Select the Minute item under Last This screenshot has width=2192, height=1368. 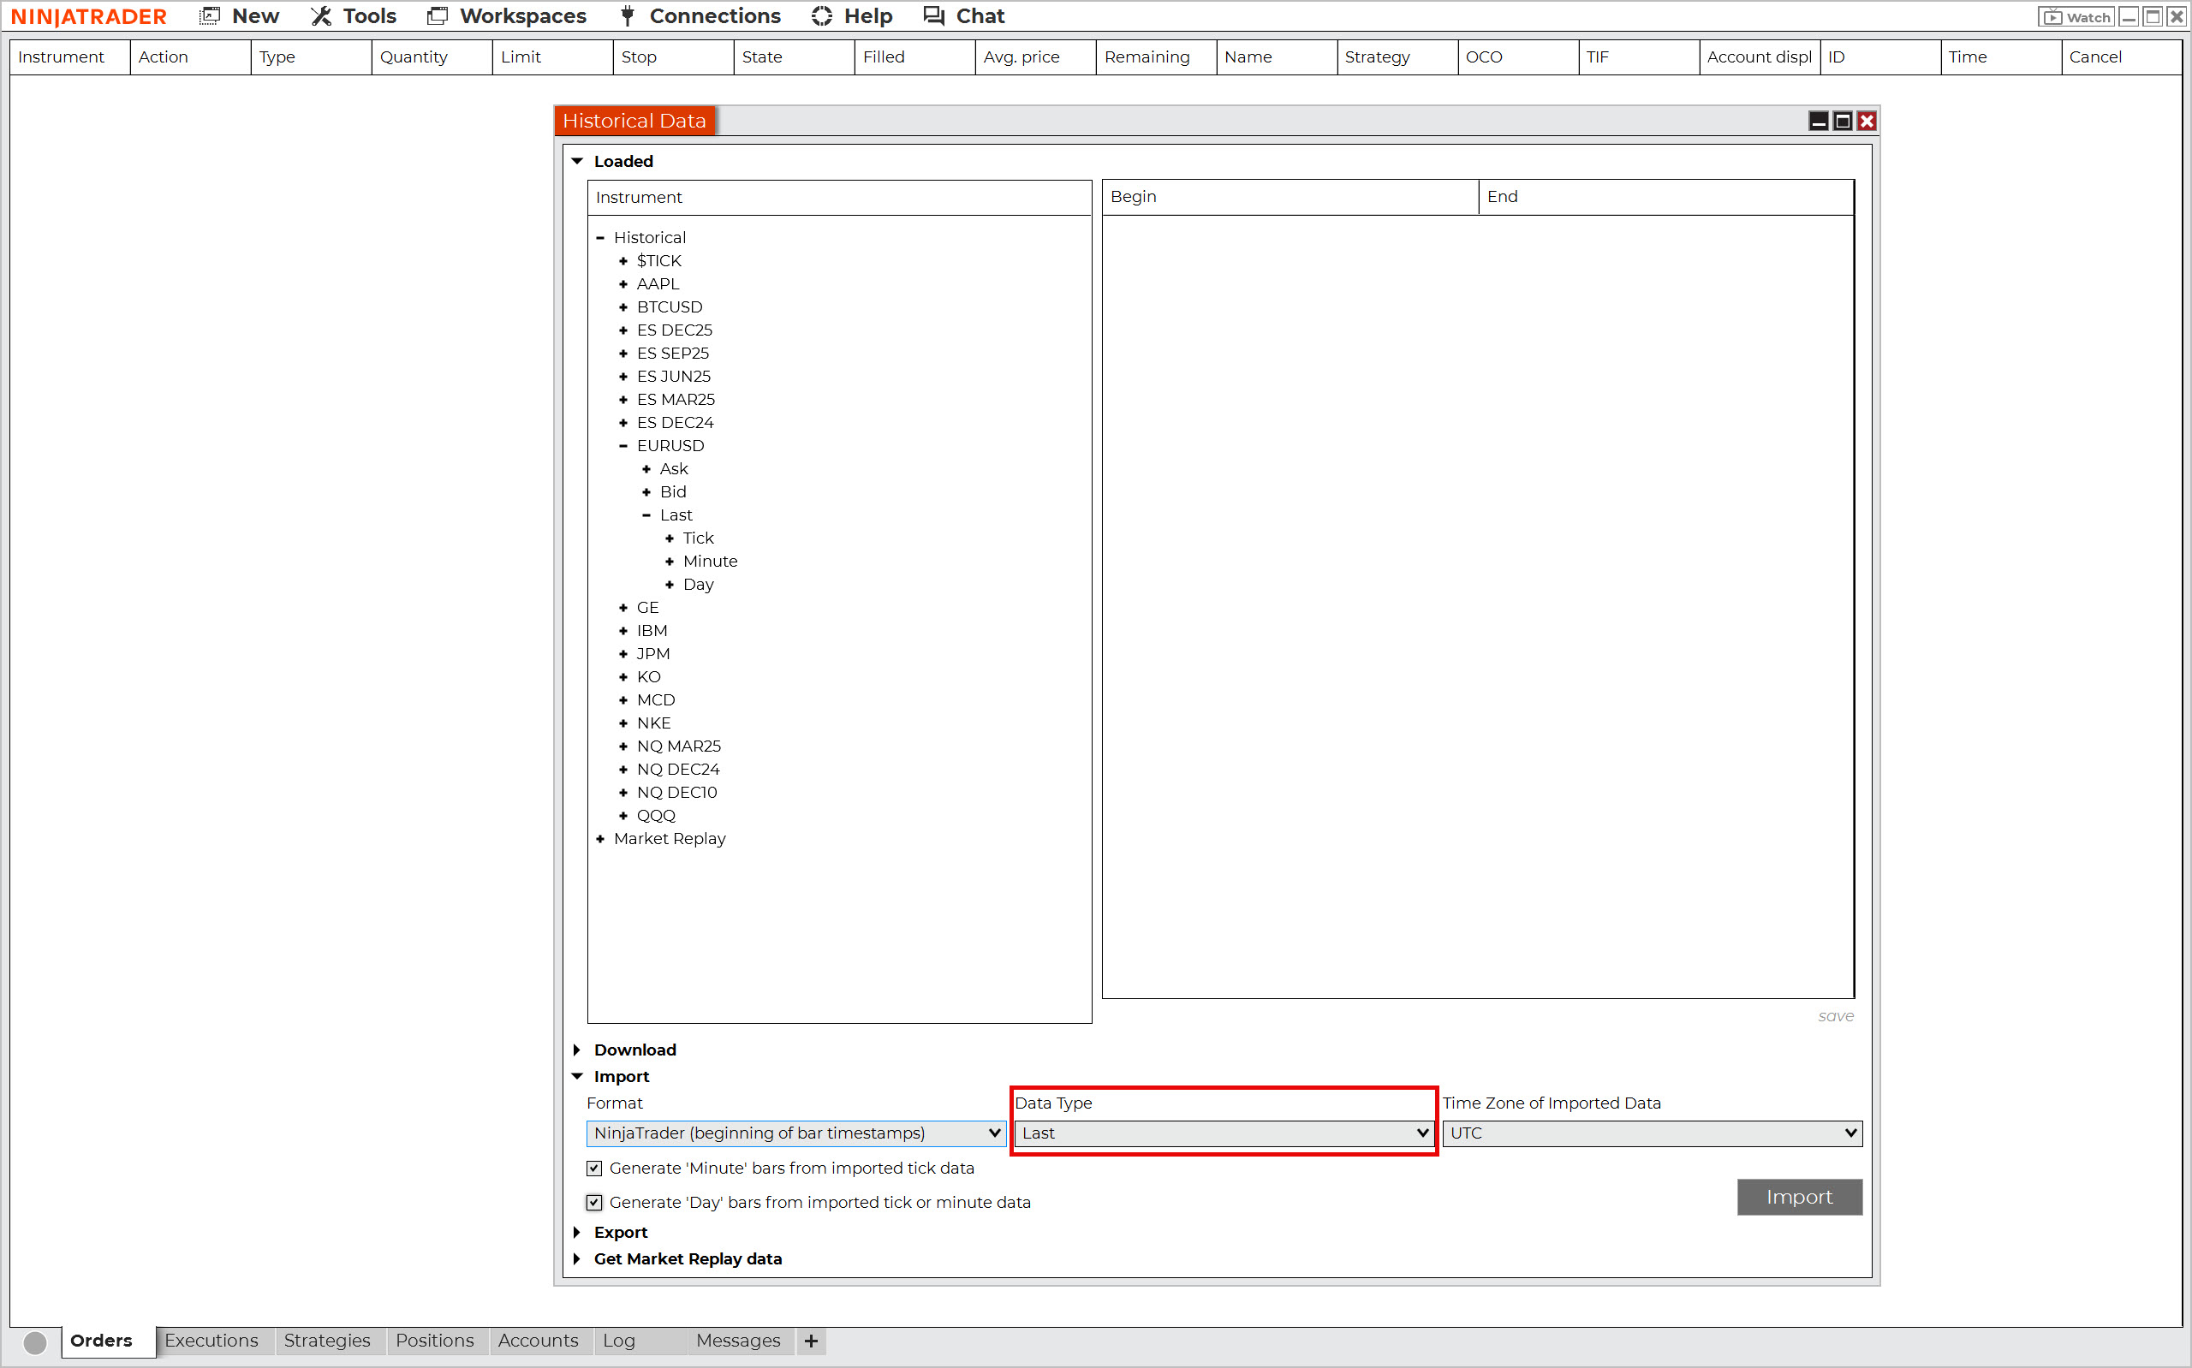(x=710, y=562)
